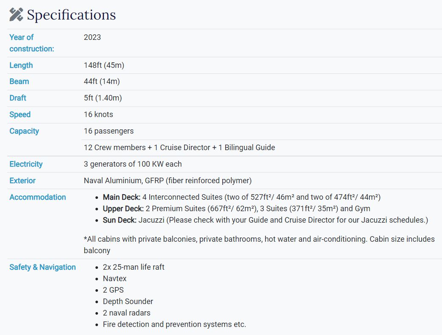Click the Sun Deck Jacuzzi bullet item
The image size is (442, 335).
[x=265, y=220]
